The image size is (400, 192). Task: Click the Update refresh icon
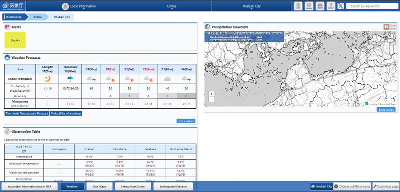(309, 6)
